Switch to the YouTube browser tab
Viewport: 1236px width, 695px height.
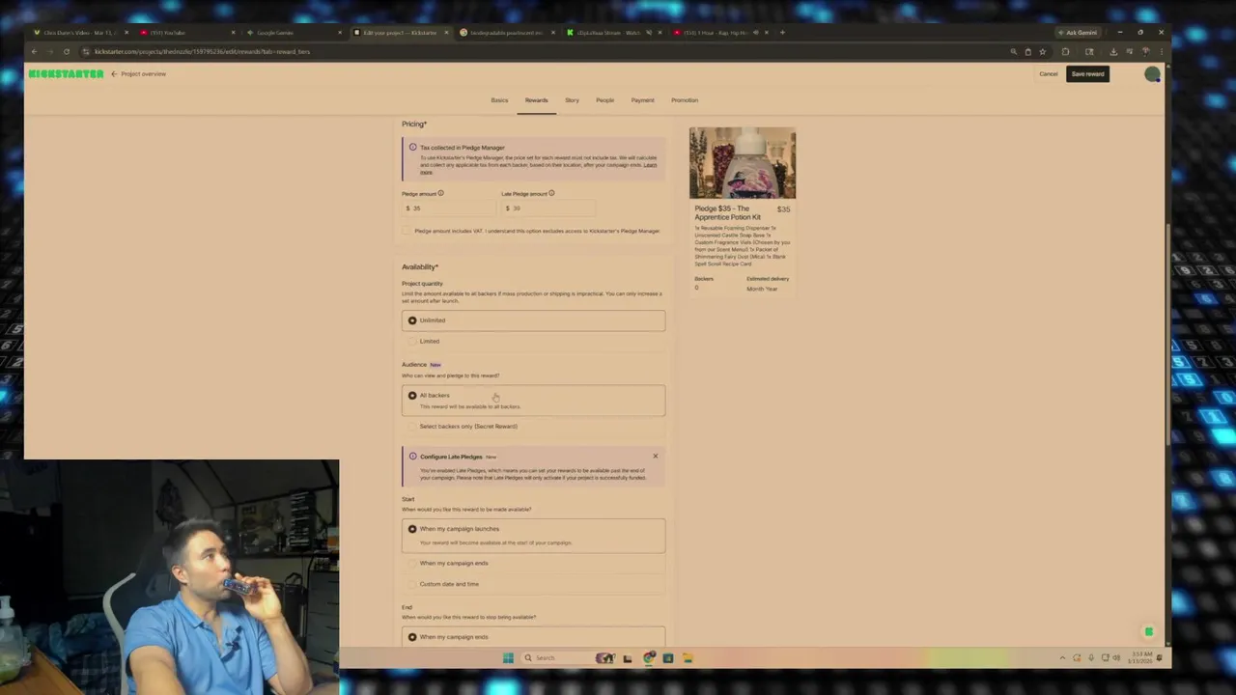[186, 33]
